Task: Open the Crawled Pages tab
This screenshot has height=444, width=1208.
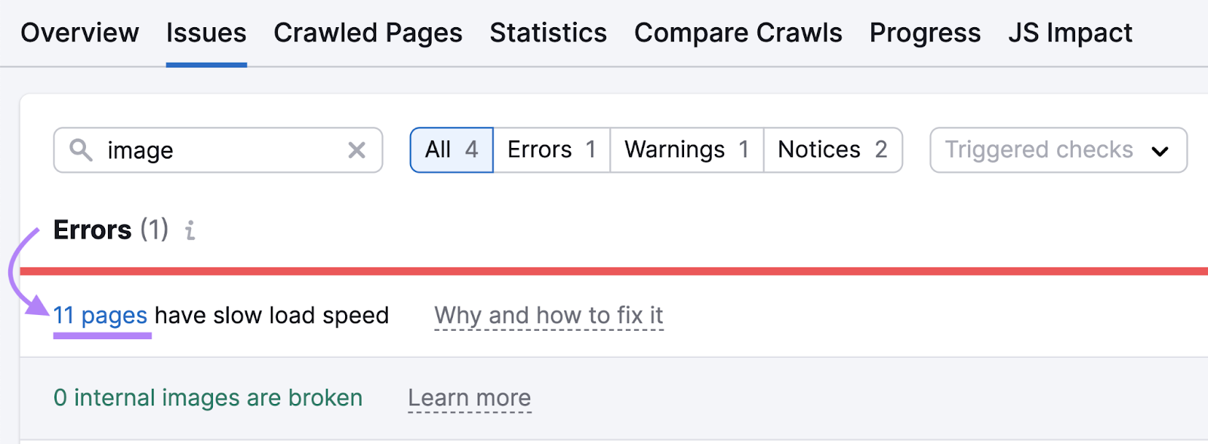Action: coord(368,32)
